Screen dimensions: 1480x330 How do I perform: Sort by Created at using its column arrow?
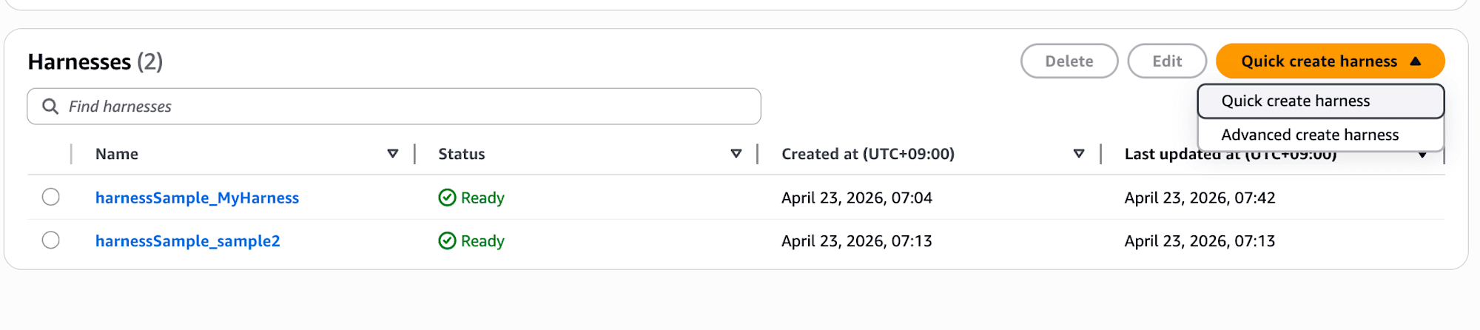point(1079,154)
